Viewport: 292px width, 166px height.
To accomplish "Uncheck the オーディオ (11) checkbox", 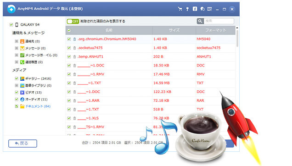I will (x=17, y=100).
